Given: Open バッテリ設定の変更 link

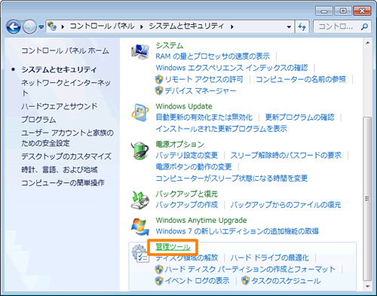Looking at the screenshot, I should coord(187,155).
